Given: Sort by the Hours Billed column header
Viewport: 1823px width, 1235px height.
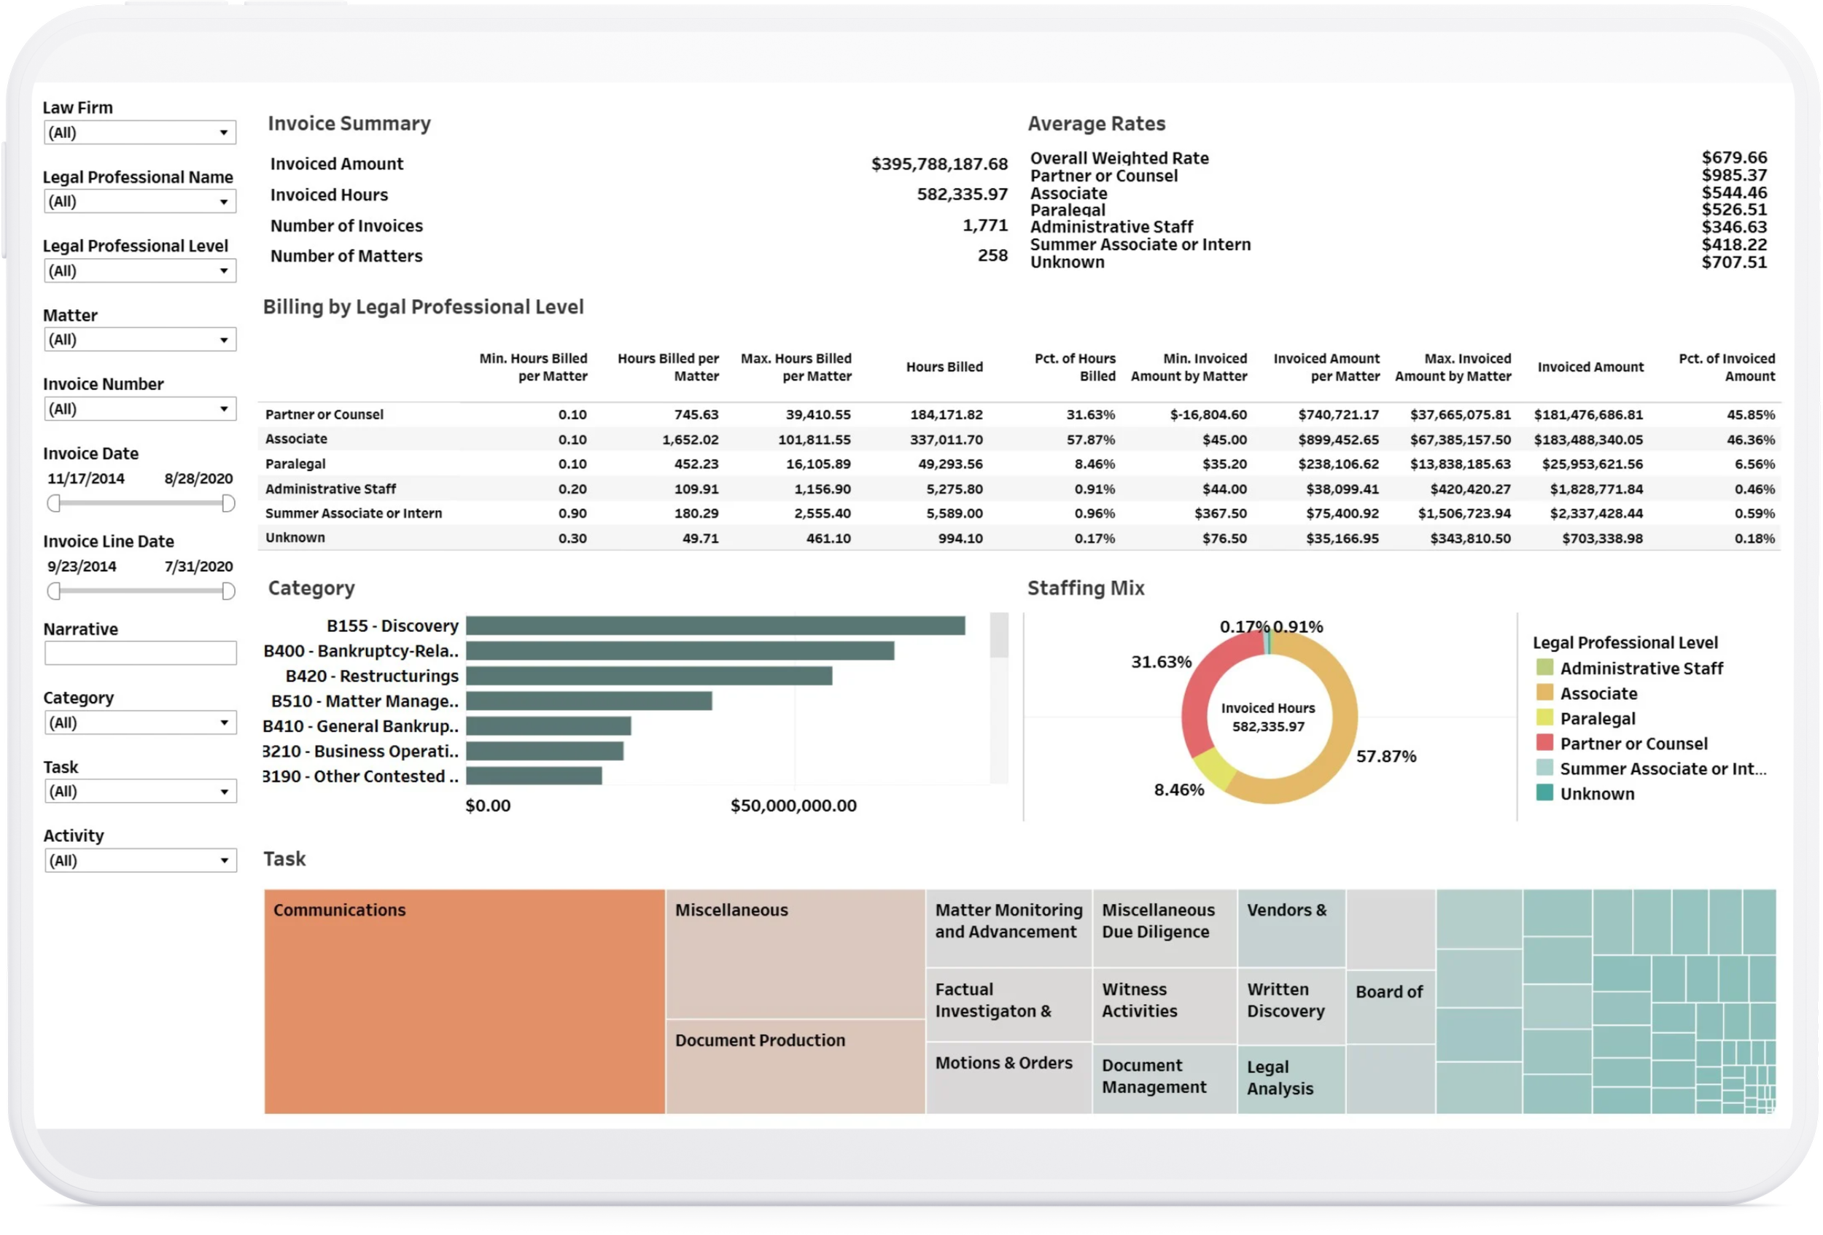Looking at the screenshot, I should (944, 367).
